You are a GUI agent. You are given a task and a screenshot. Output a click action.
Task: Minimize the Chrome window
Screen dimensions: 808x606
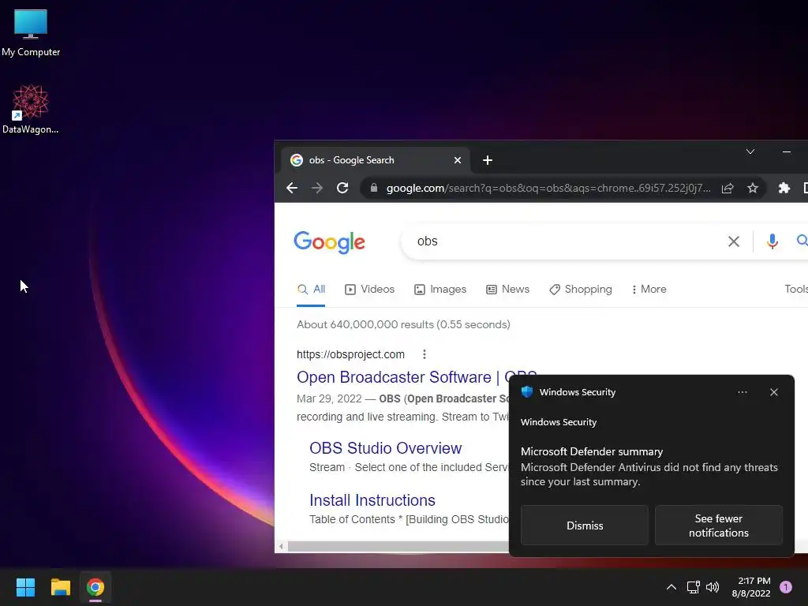pyautogui.click(x=787, y=151)
